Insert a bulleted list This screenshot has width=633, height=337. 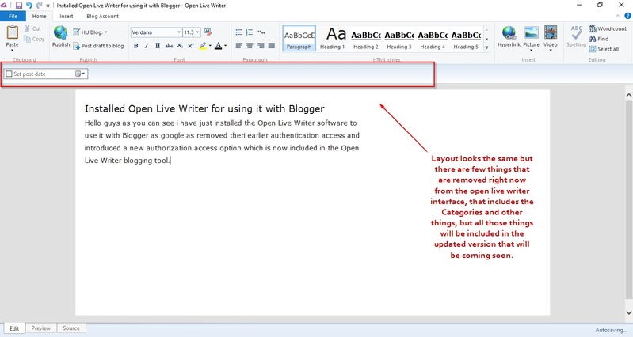(239, 32)
